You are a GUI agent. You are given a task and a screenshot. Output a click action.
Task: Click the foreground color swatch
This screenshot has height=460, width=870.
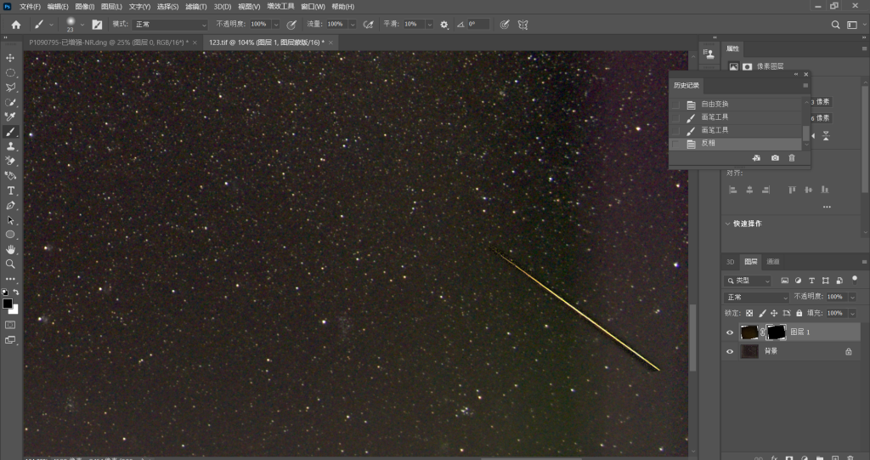(x=7, y=304)
